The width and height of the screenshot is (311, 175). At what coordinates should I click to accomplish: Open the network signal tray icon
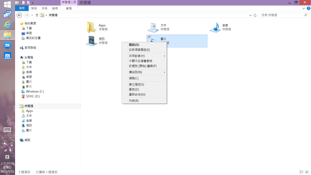[5, 150]
